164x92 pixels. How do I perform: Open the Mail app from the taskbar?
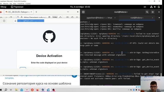(x=22, y=90)
